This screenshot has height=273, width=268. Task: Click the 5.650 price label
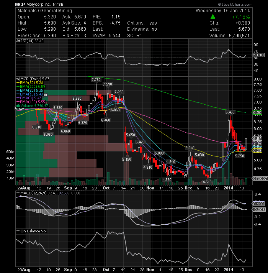click(x=130, y=135)
